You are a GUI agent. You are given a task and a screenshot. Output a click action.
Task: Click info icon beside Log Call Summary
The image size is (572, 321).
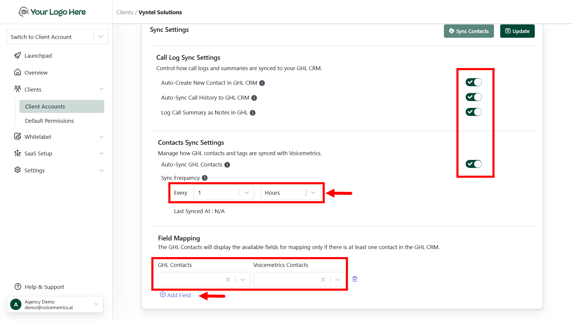(x=253, y=113)
